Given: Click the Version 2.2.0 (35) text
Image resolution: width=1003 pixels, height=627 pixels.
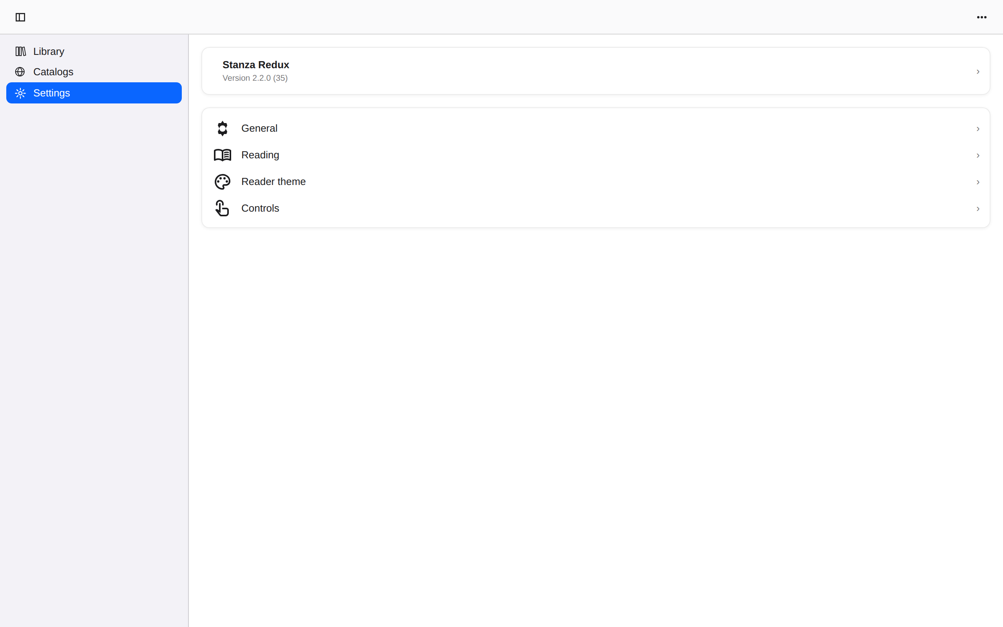Looking at the screenshot, I should pyautogui.click(x=255, y=78).
